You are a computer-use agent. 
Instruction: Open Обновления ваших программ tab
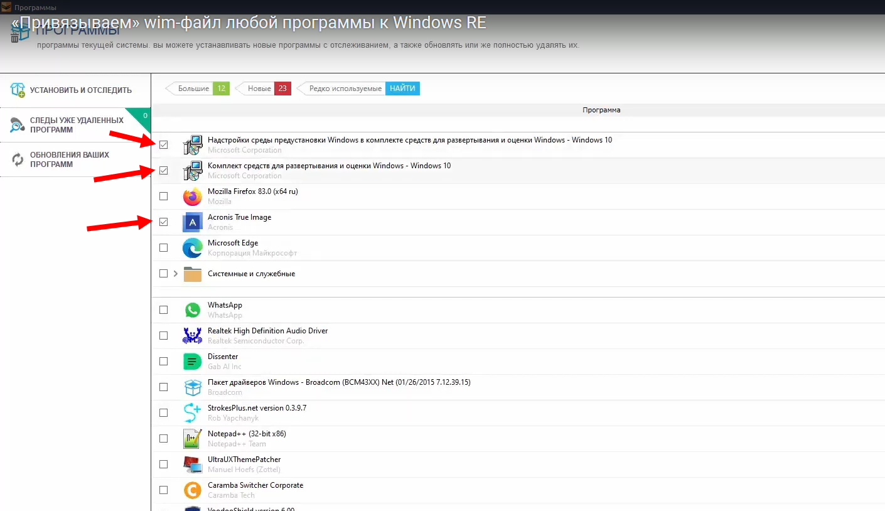click(75, 159)
